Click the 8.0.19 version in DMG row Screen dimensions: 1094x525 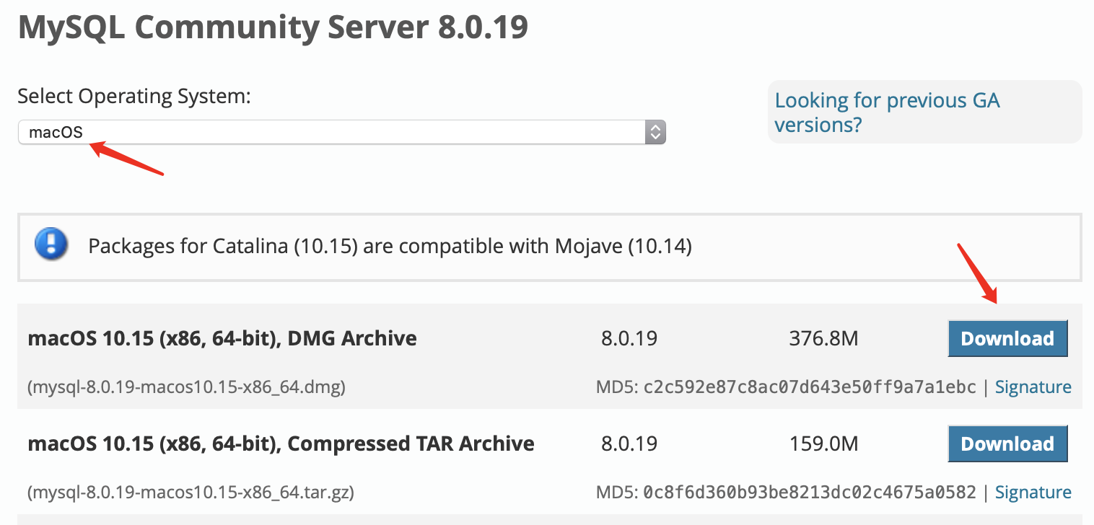pyautogui.click(x=629, y=338)
